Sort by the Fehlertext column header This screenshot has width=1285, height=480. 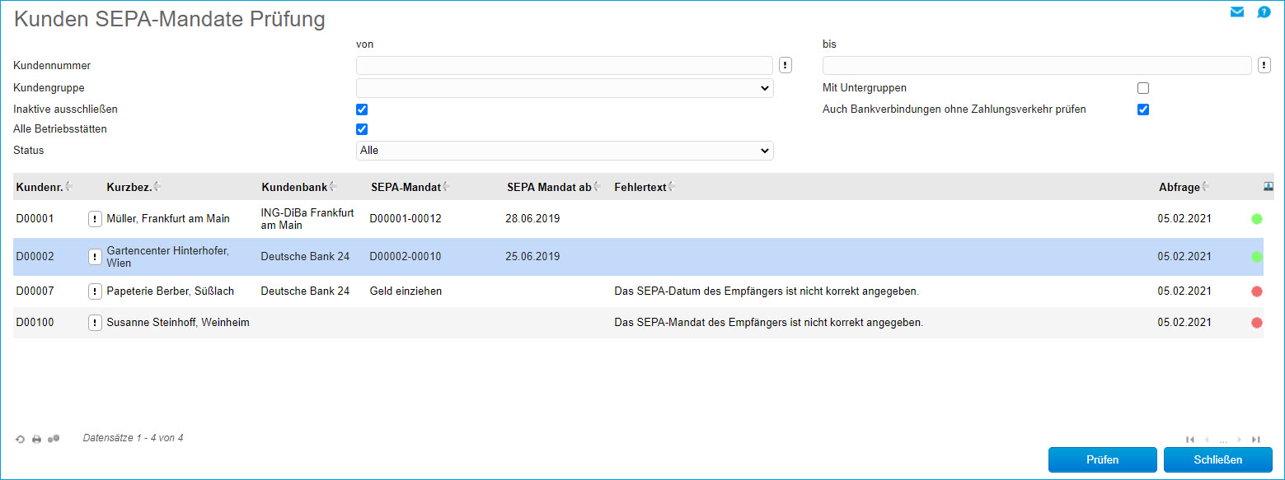click(640, 187)
